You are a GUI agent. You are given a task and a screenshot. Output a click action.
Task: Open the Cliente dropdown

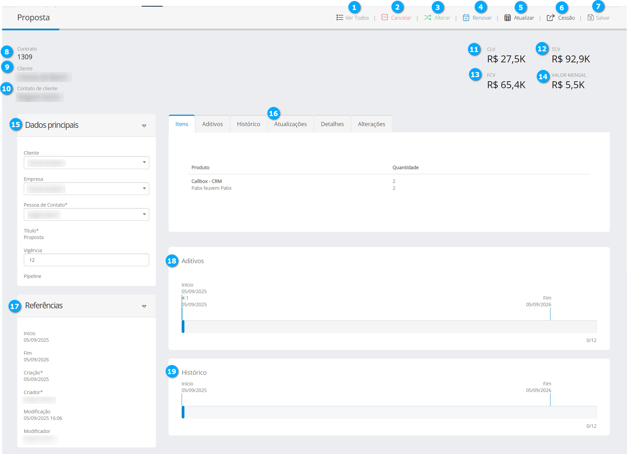(x=144, y=162)
